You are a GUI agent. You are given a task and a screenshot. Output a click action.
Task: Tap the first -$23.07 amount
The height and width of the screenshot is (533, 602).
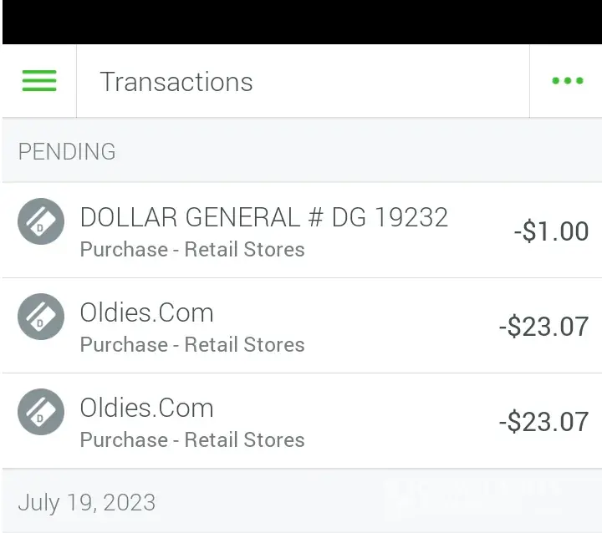pos(543,327)
